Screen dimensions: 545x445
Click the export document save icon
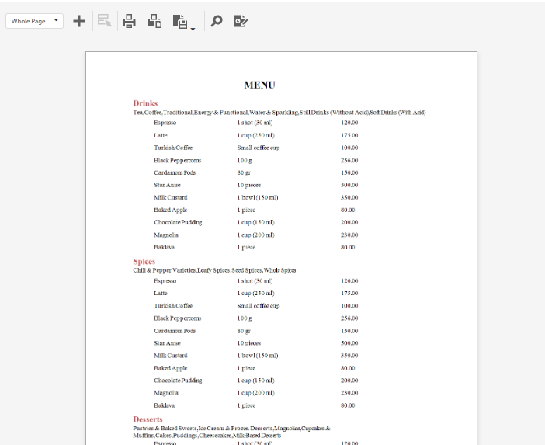(x=179, y=22)
